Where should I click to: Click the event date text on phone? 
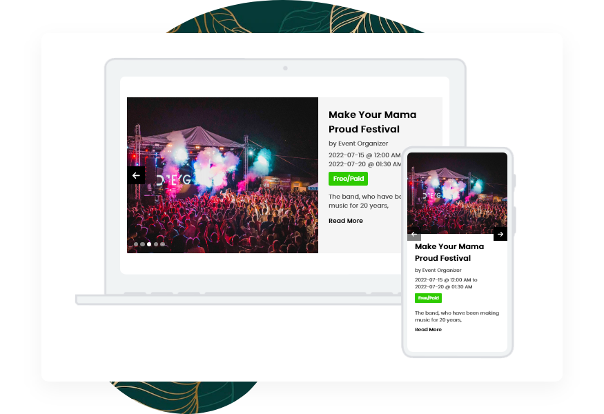coord(445,283)
